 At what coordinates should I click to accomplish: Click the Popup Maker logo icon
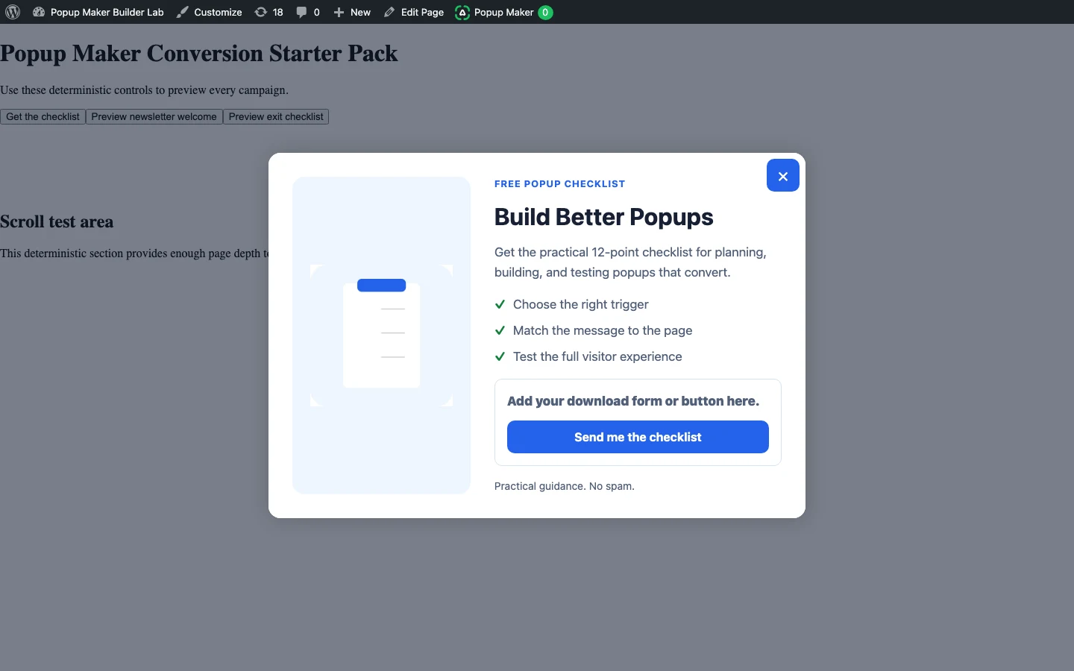(462, 12)
